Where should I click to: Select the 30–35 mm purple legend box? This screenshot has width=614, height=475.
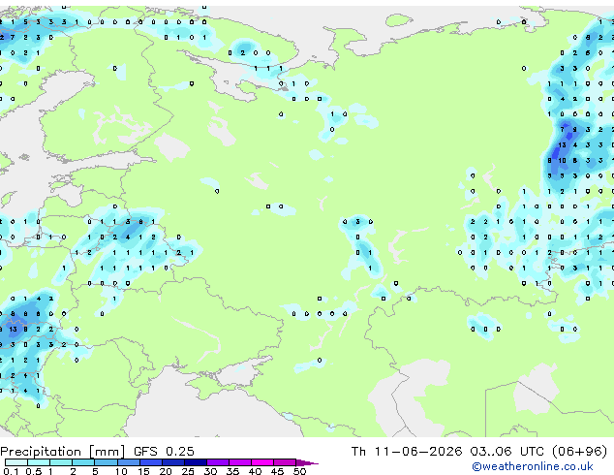[x=218, y=462]
